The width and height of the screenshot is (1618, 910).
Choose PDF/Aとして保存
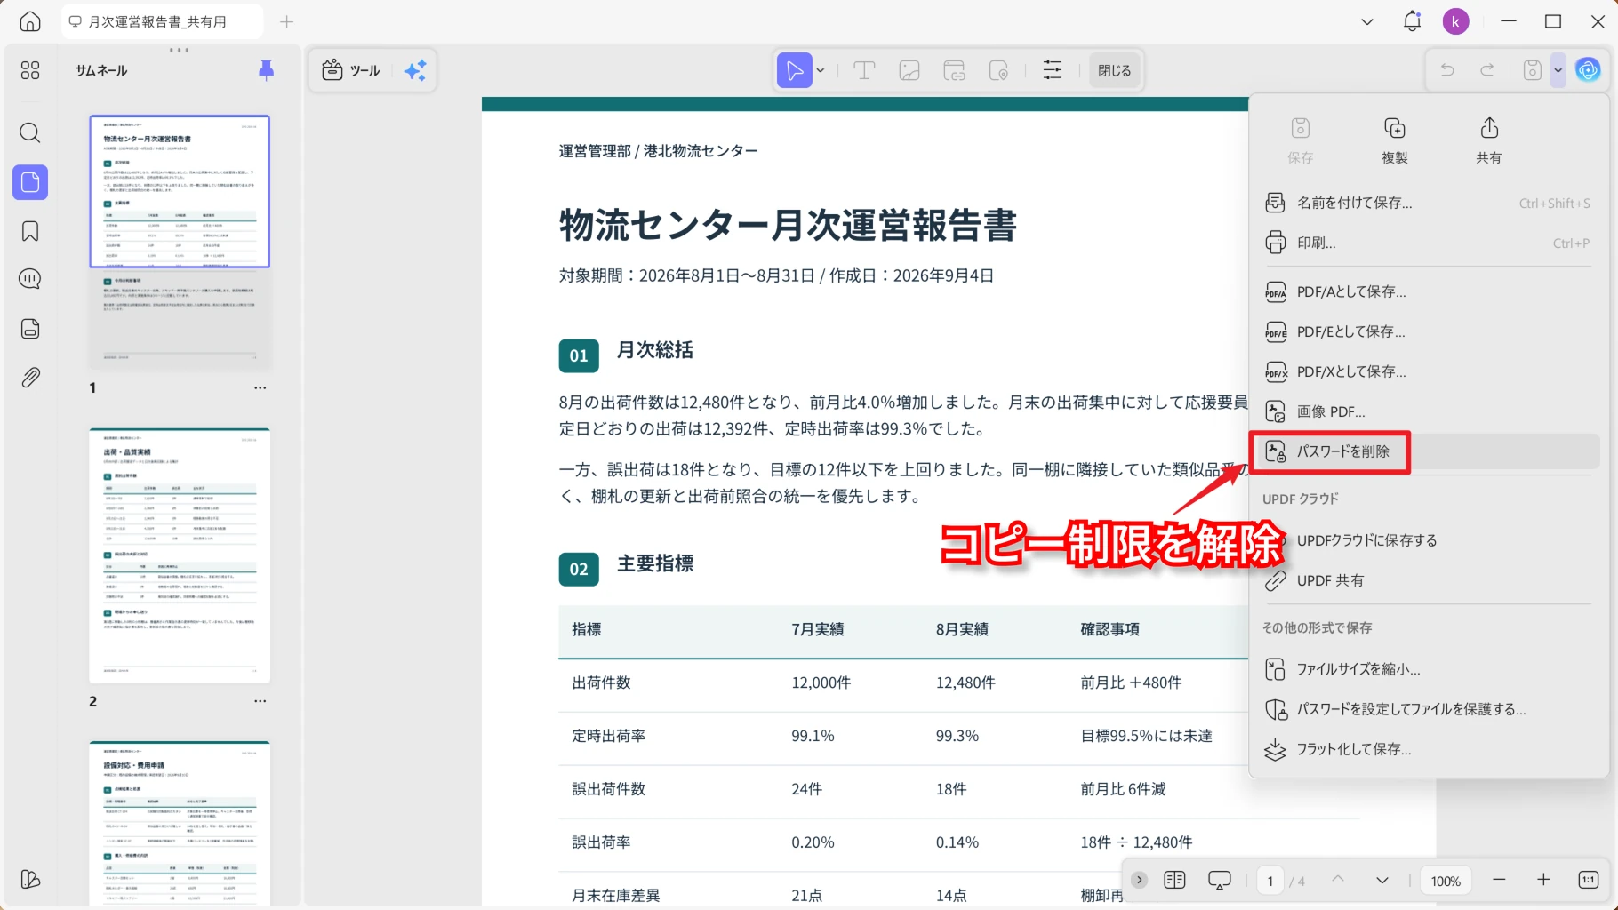(1428, 291)
